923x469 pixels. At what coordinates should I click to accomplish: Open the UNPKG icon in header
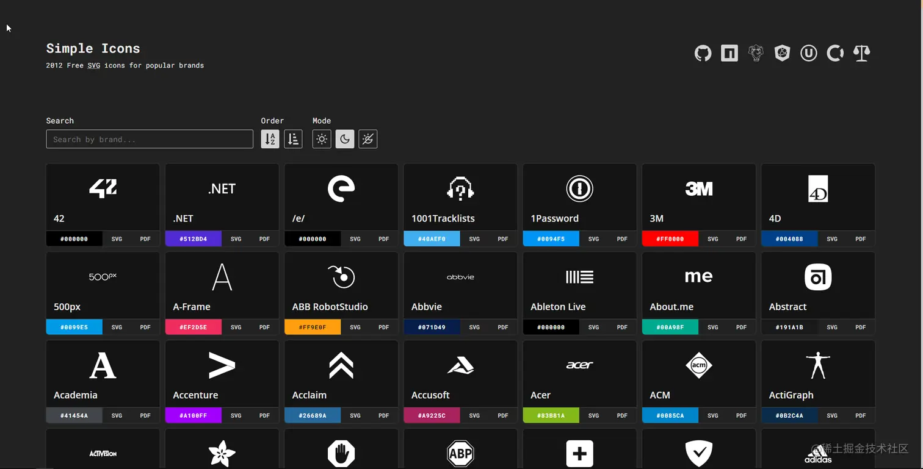tap(809, 54)
